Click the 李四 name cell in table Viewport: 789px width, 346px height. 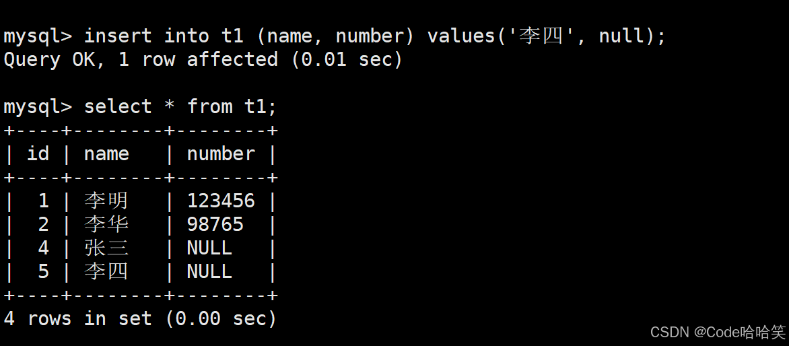pos(106,271)
